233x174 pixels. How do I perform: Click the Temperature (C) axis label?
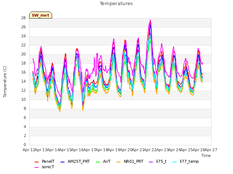tap(5, 82)
